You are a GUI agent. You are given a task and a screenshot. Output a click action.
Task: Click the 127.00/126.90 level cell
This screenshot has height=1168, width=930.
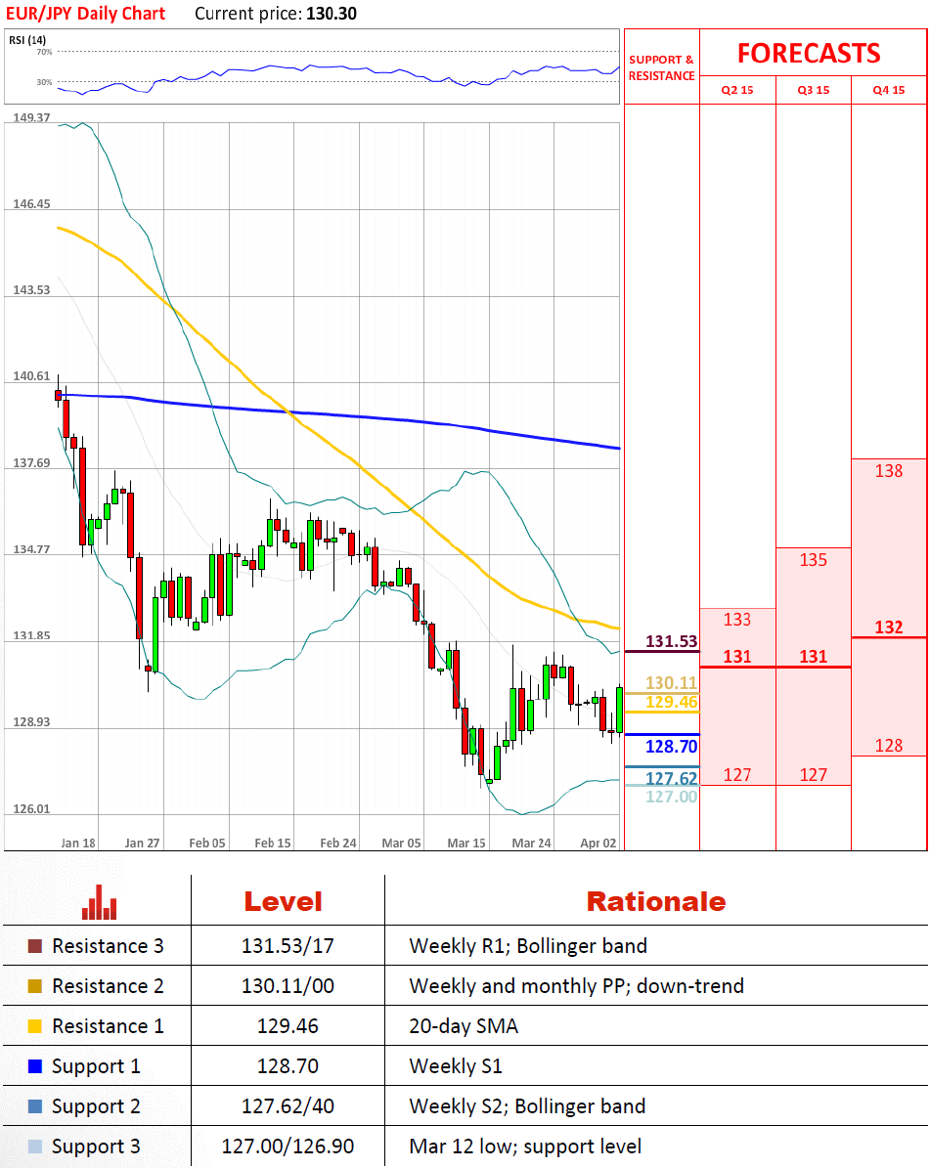tap(288, 1146)
